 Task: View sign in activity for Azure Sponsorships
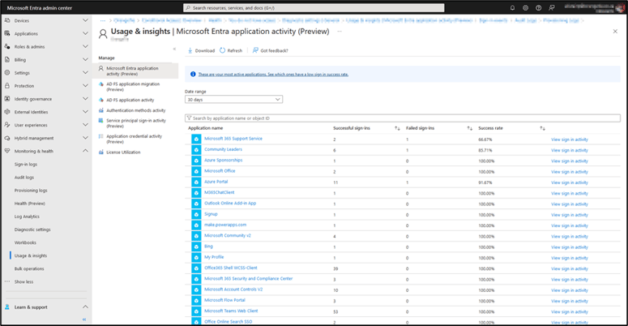570,161
